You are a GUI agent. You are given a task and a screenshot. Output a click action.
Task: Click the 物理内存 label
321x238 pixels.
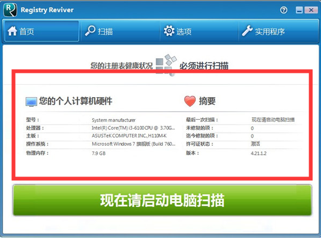[37, 153]
